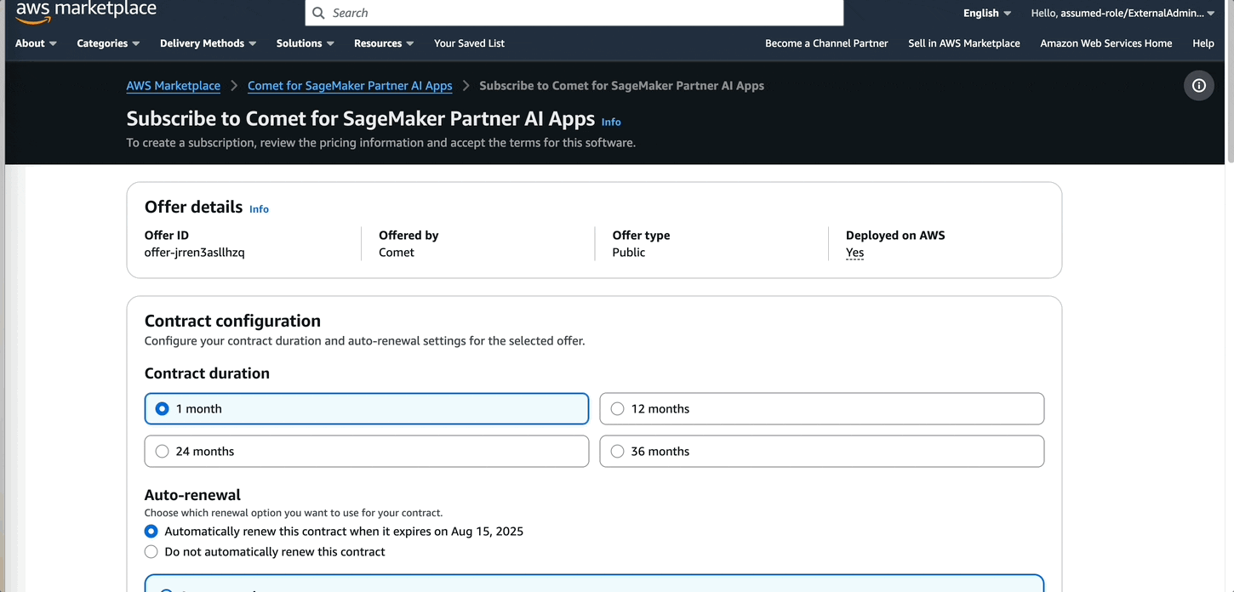Click the AWS Marketplace logo
The image size is (1234, 592).
[86, 10]
